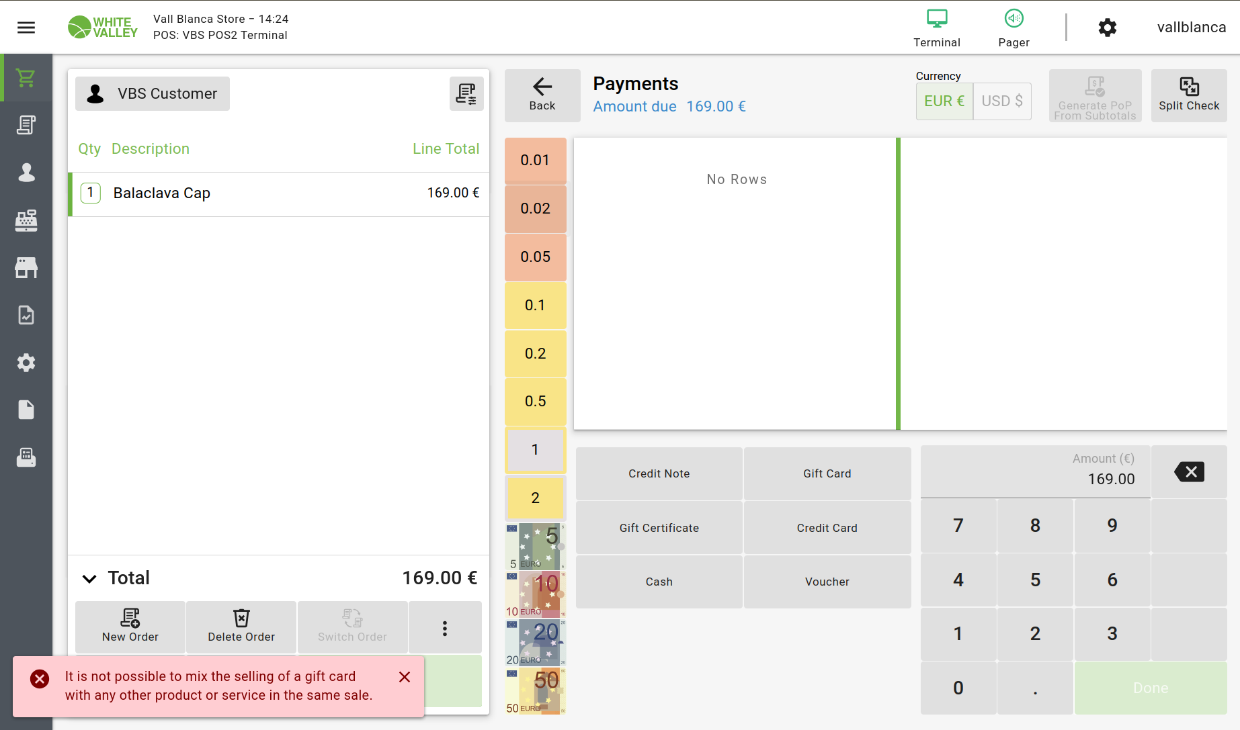
Task: Open the hamburger main menu
Action: point(26,28)
